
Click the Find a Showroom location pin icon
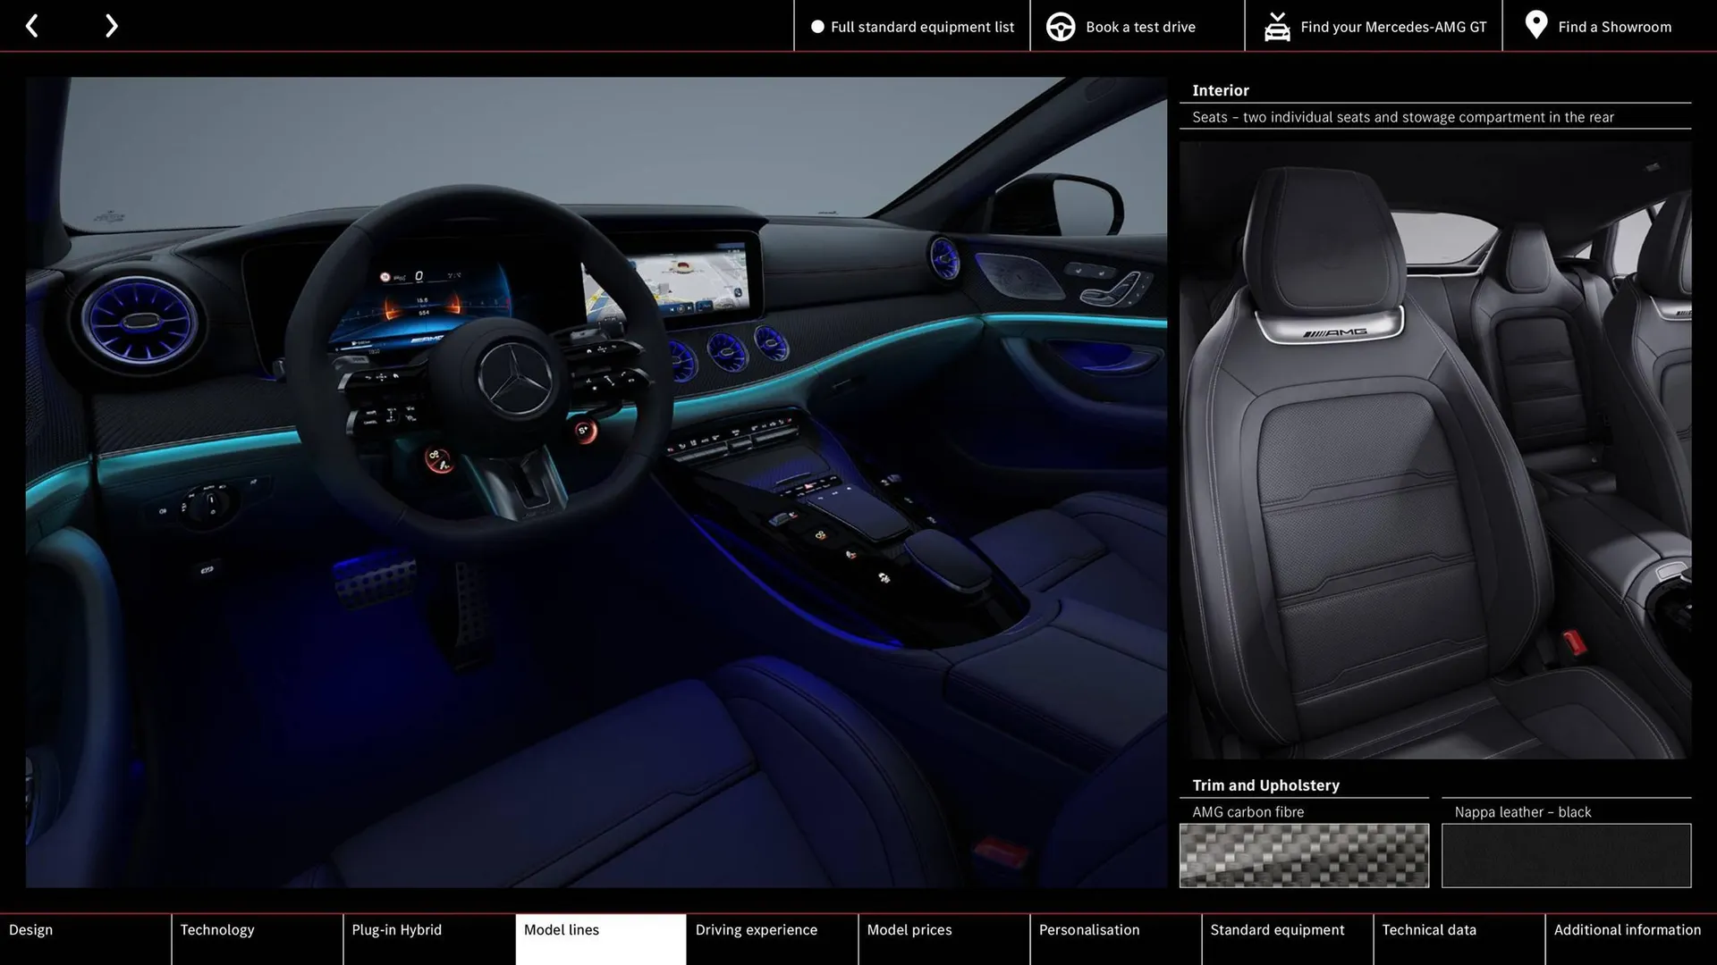tap(1535, 25)
